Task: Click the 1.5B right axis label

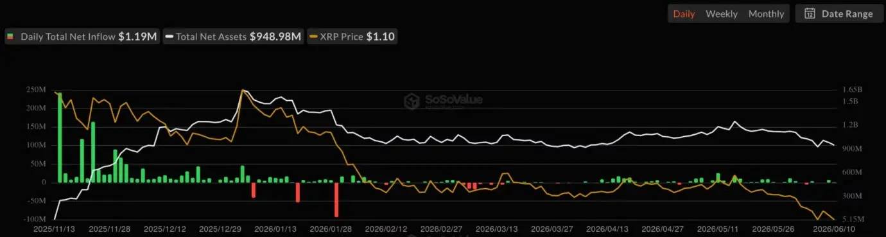Action: [x=851, y=101]
